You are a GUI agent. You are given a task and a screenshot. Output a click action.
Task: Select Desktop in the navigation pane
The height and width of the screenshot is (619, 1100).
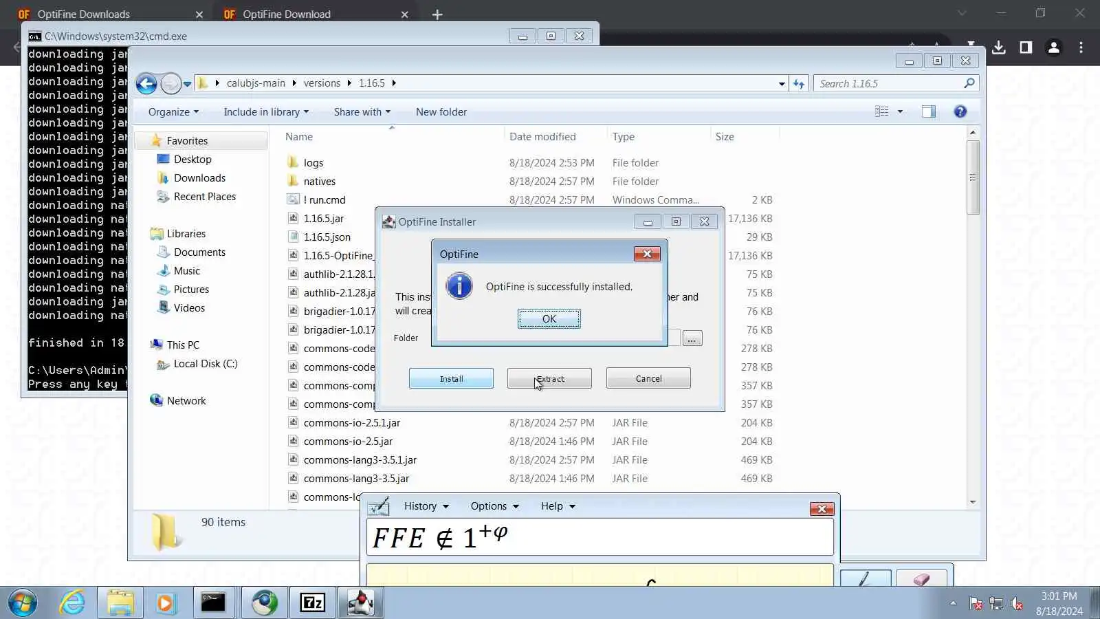(192, 159)
